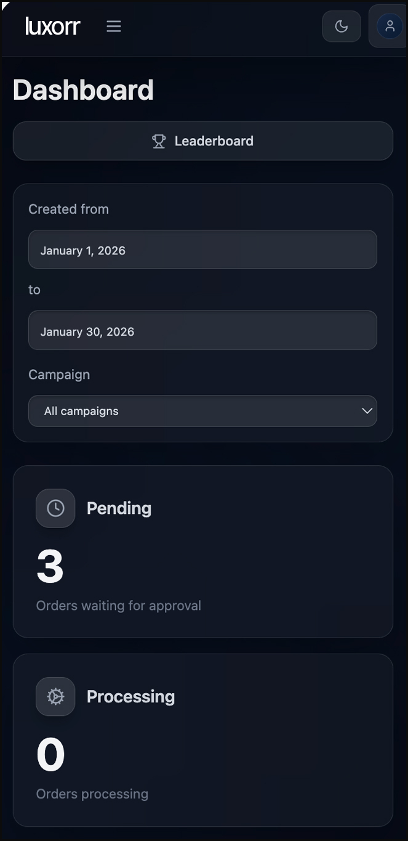This screenshot has height=841, width=408.
Task: Open the Created from date field
Action: pos(202,250)
